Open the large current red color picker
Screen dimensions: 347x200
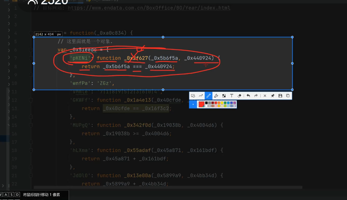click(201, 104)
